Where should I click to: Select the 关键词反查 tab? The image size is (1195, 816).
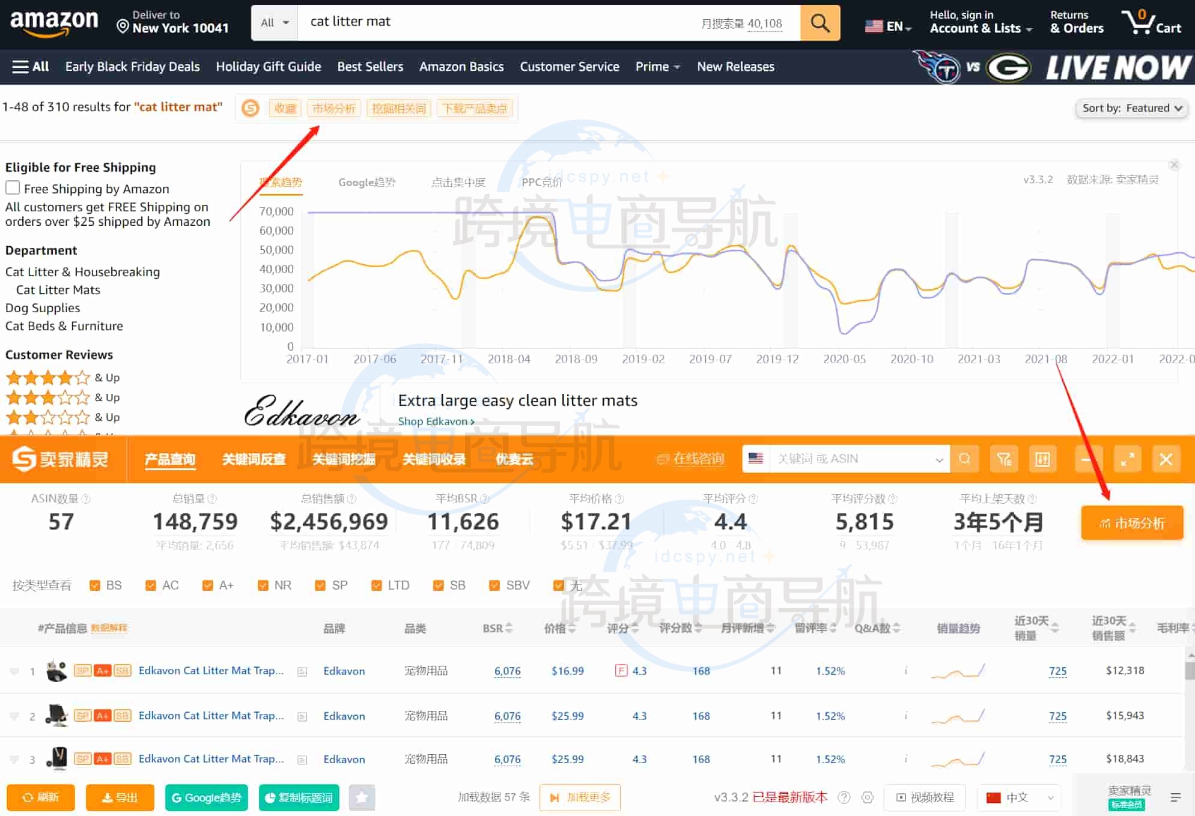point(254,459)
